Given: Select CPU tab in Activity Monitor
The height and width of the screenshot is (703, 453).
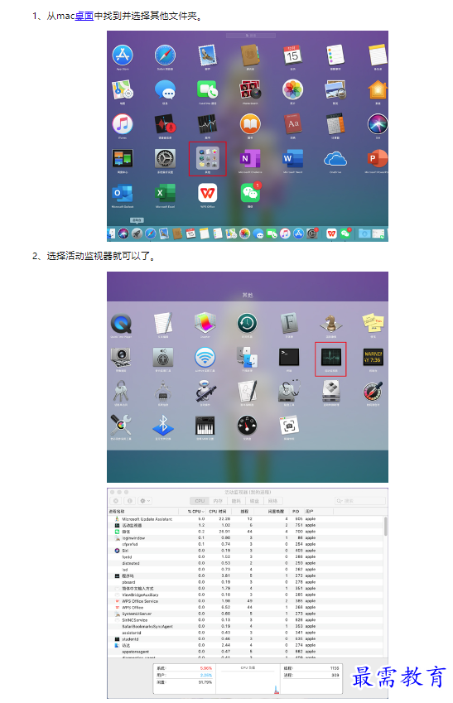Looking at the screenshot, I should pos(200,501).
